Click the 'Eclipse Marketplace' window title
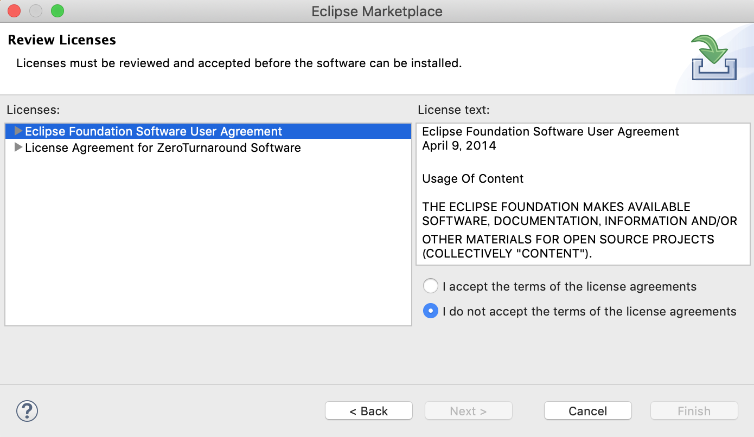Screen dimensions: 754x437 pos(377,11)
